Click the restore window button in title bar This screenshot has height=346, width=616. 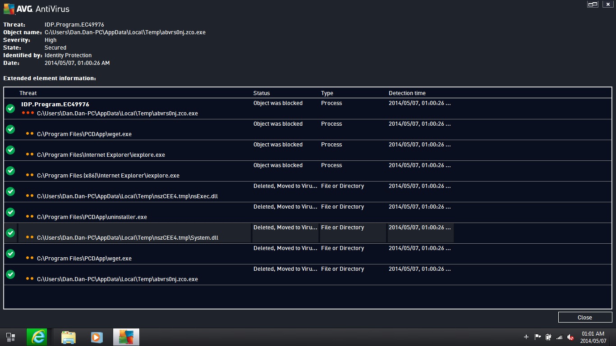(x=593, y=4)
